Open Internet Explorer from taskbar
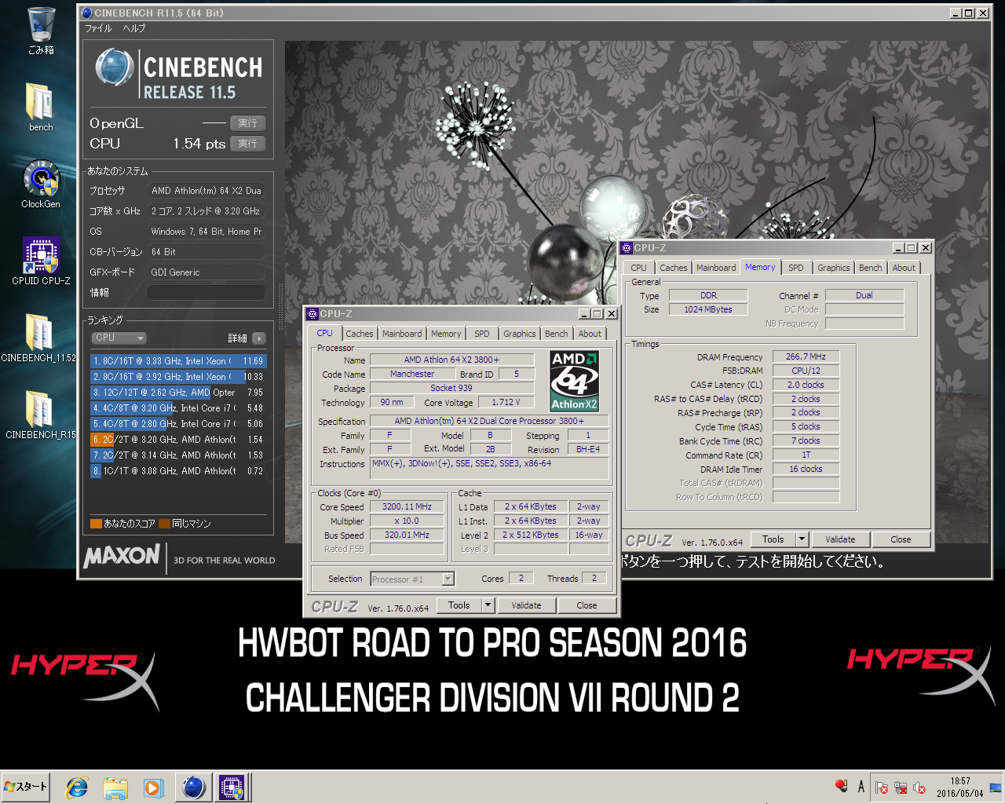 76,788
